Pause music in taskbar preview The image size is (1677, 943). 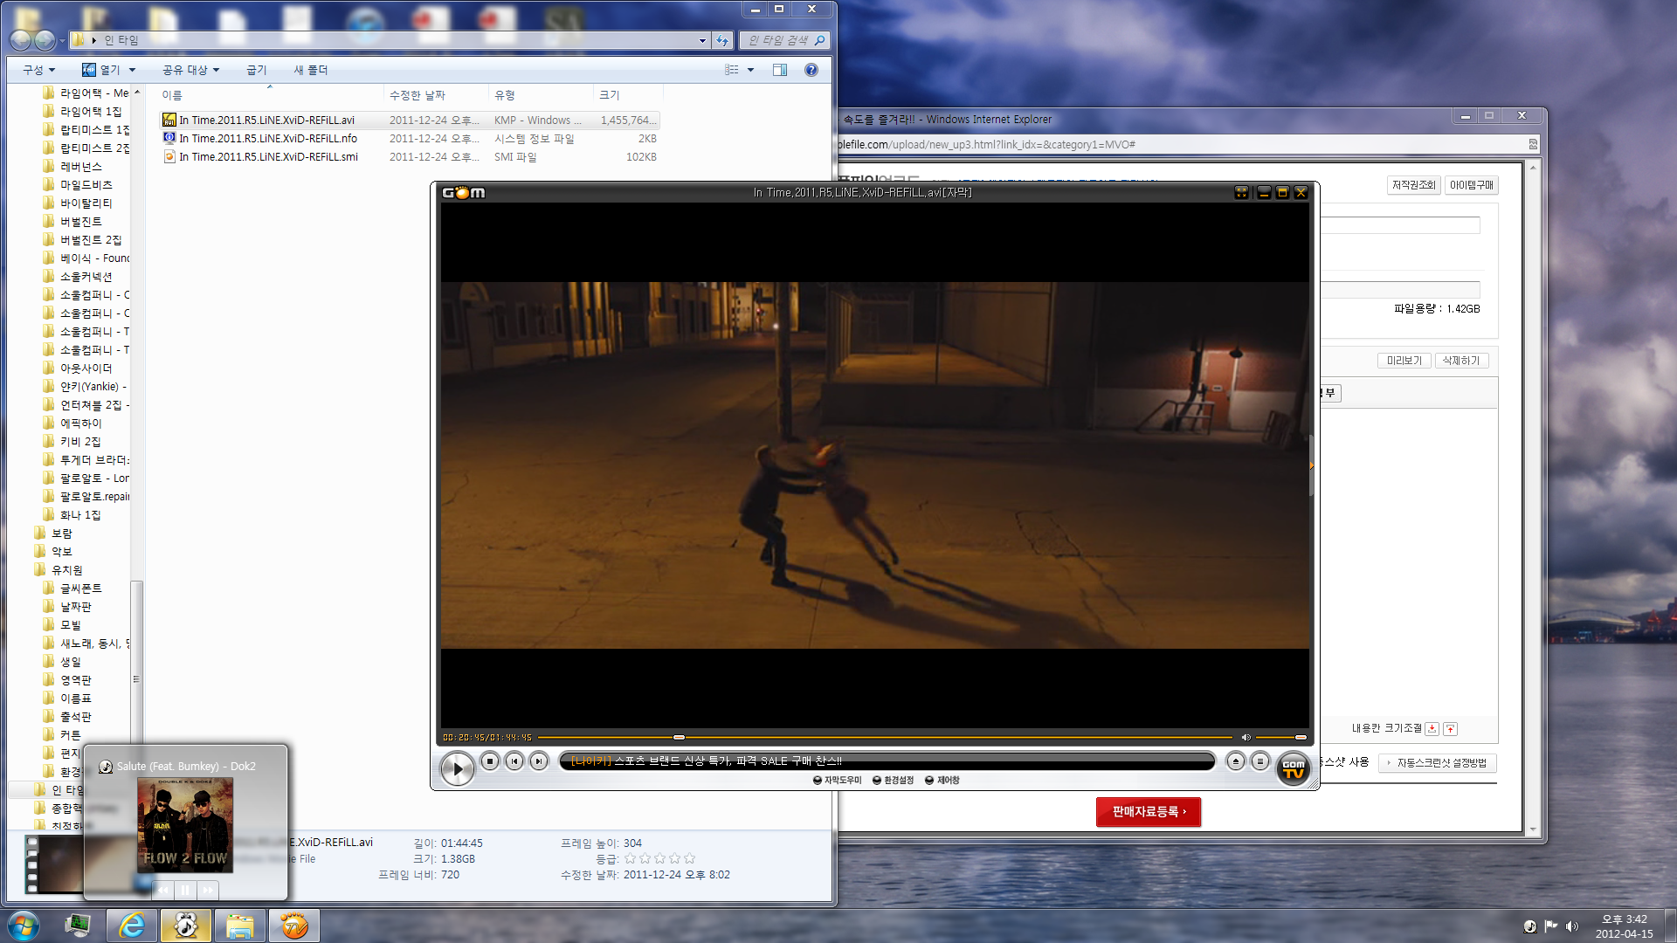[185, 890]
